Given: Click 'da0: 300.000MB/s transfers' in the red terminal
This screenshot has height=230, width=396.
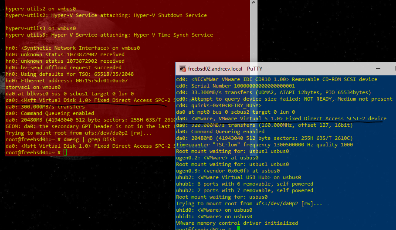Looking at the screenshot, I should click(45, 107).
